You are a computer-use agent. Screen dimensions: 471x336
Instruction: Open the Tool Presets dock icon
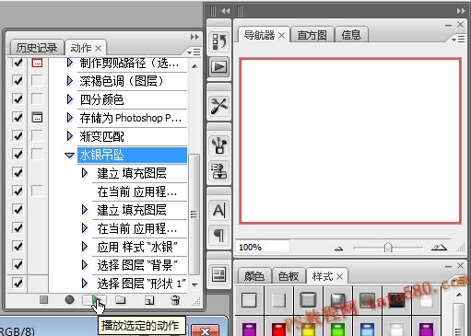219,106
